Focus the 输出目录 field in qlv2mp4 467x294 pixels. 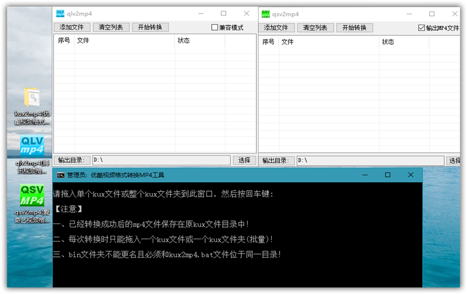tap(160, 160)
